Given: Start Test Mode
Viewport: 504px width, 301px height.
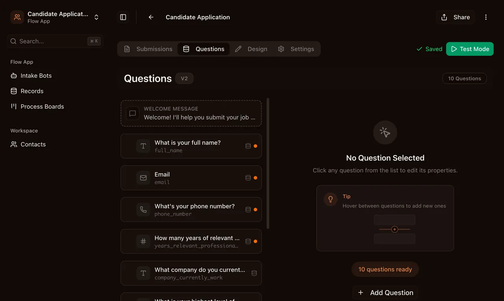Looking at the screenshot, I should point(470,49).
